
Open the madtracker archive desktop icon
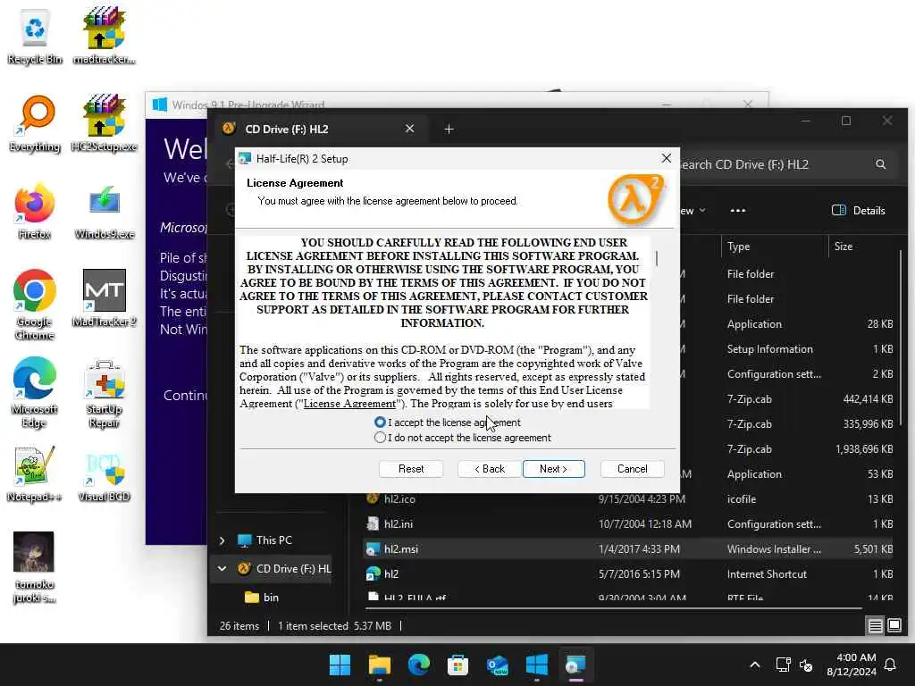point(104,36)
